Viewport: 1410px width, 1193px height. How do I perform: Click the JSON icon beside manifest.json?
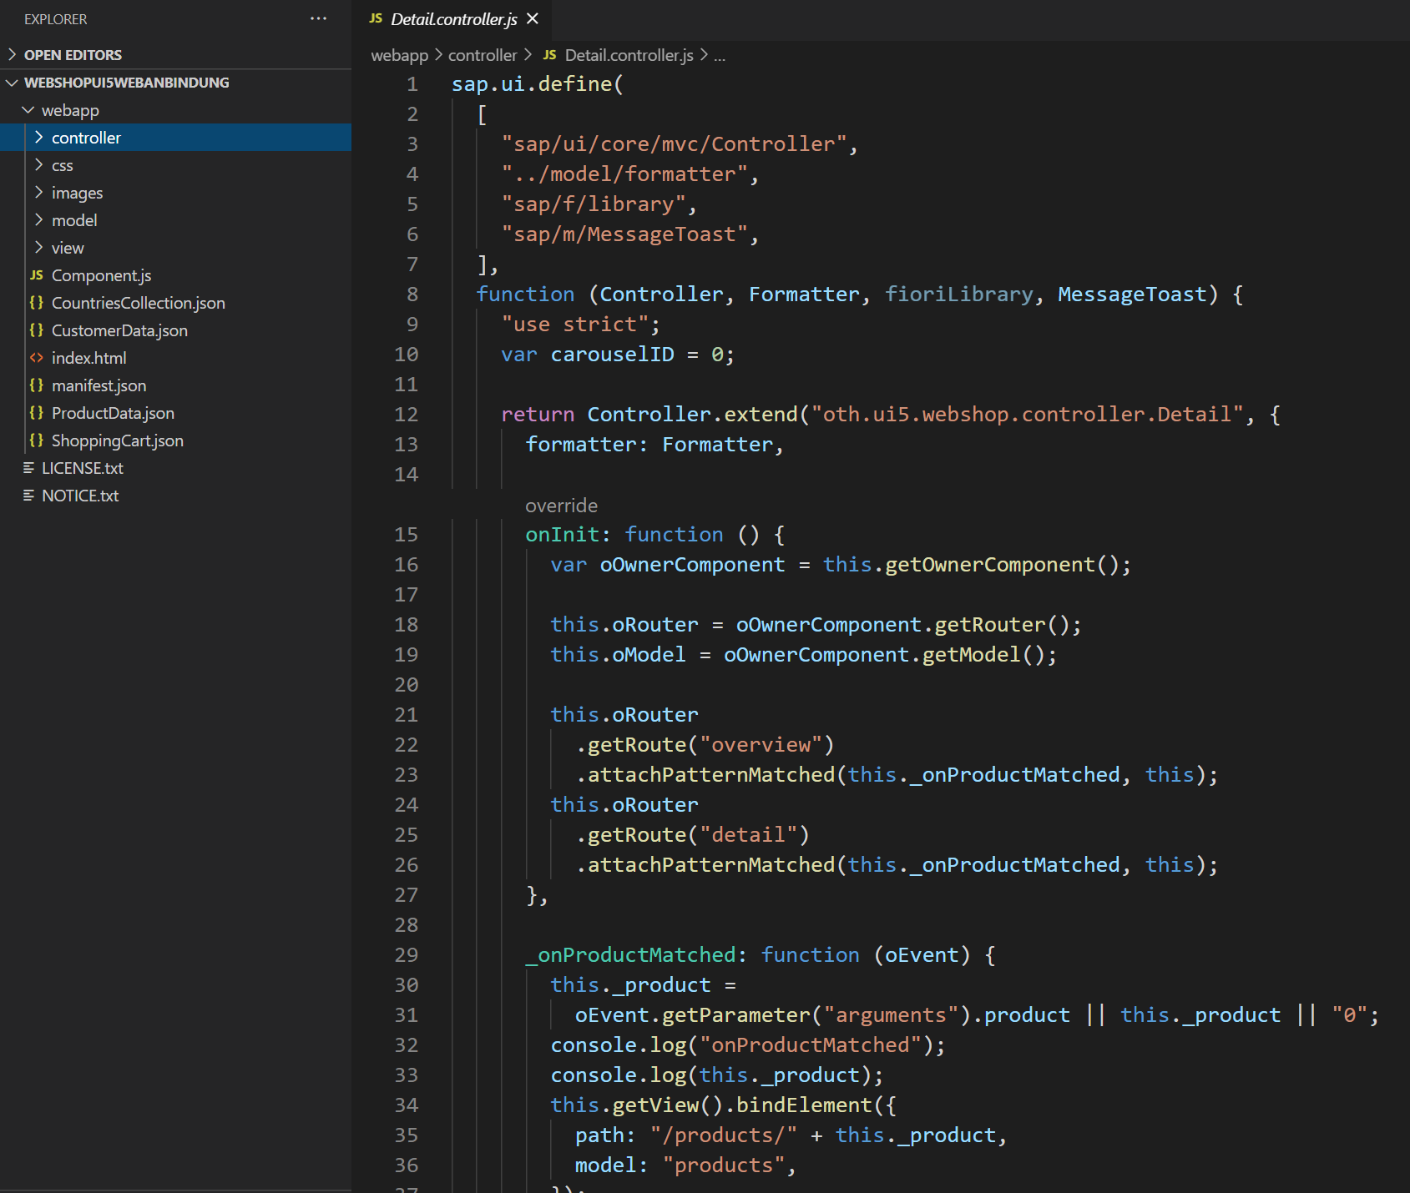(x=37, y=385)
